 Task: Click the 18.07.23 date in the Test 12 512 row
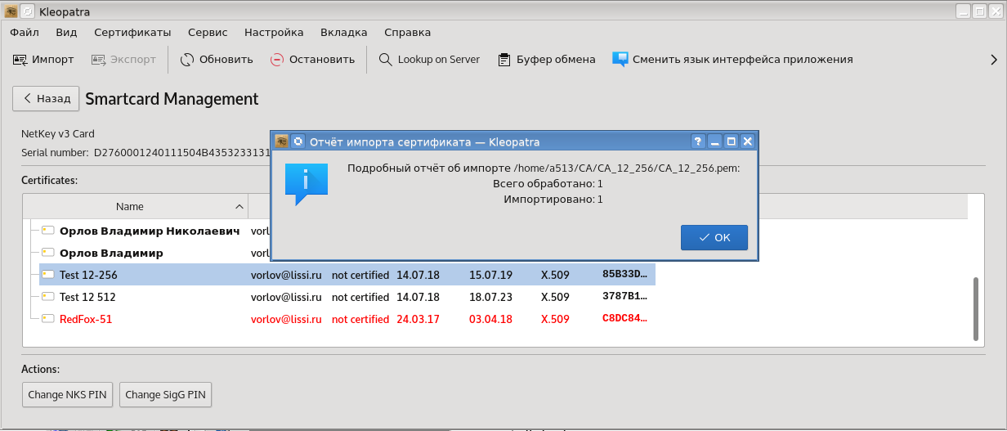pyautogui.click(x=490, y=297)
